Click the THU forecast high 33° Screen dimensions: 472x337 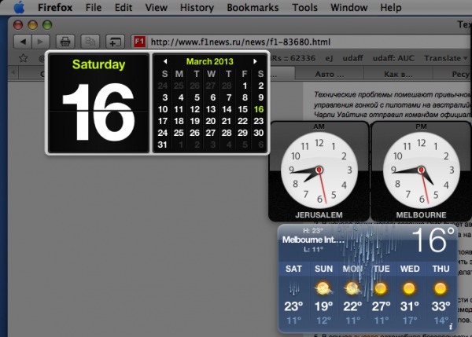tap(441, 306)
